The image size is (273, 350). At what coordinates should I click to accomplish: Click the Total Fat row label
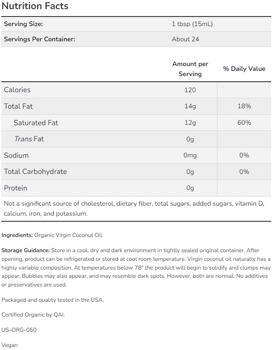click(18, 106)
